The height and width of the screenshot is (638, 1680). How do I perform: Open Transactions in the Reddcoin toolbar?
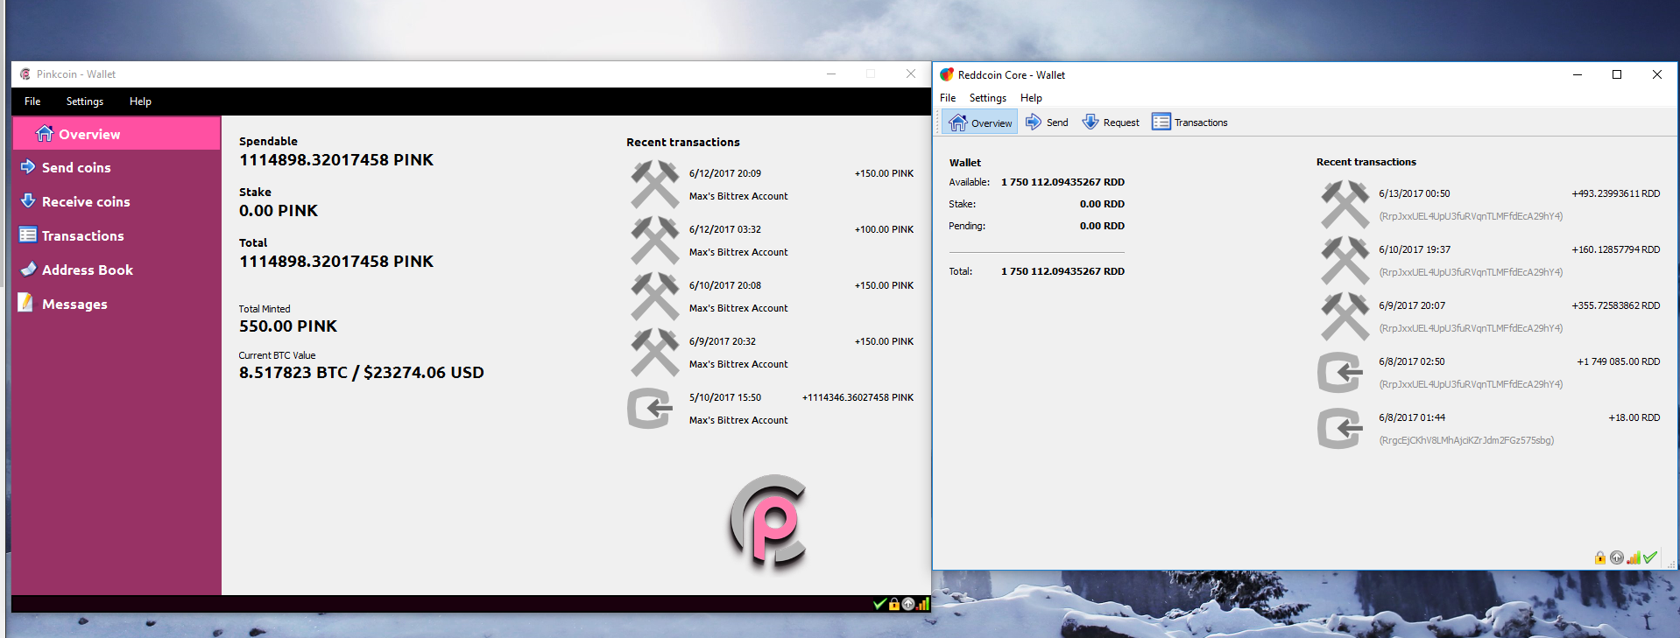pos(1189,123)
